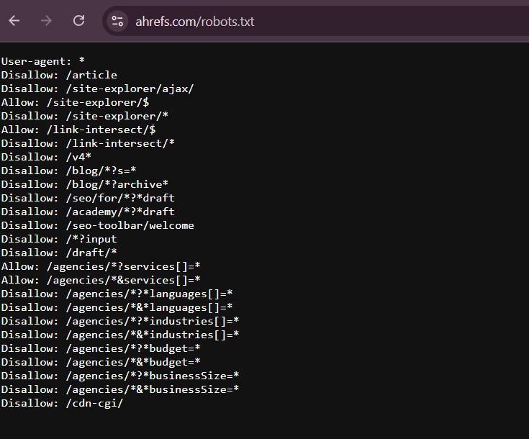Select the 'Disallow: /agencies/*&*industries[]=*' line
This screenshot has height=439, width=529.
pos(120,335)
